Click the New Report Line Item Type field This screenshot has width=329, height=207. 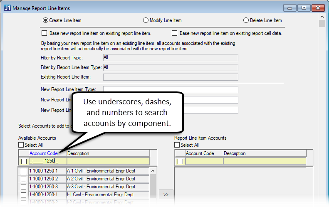pyautogui.click(x=171, y=89)
